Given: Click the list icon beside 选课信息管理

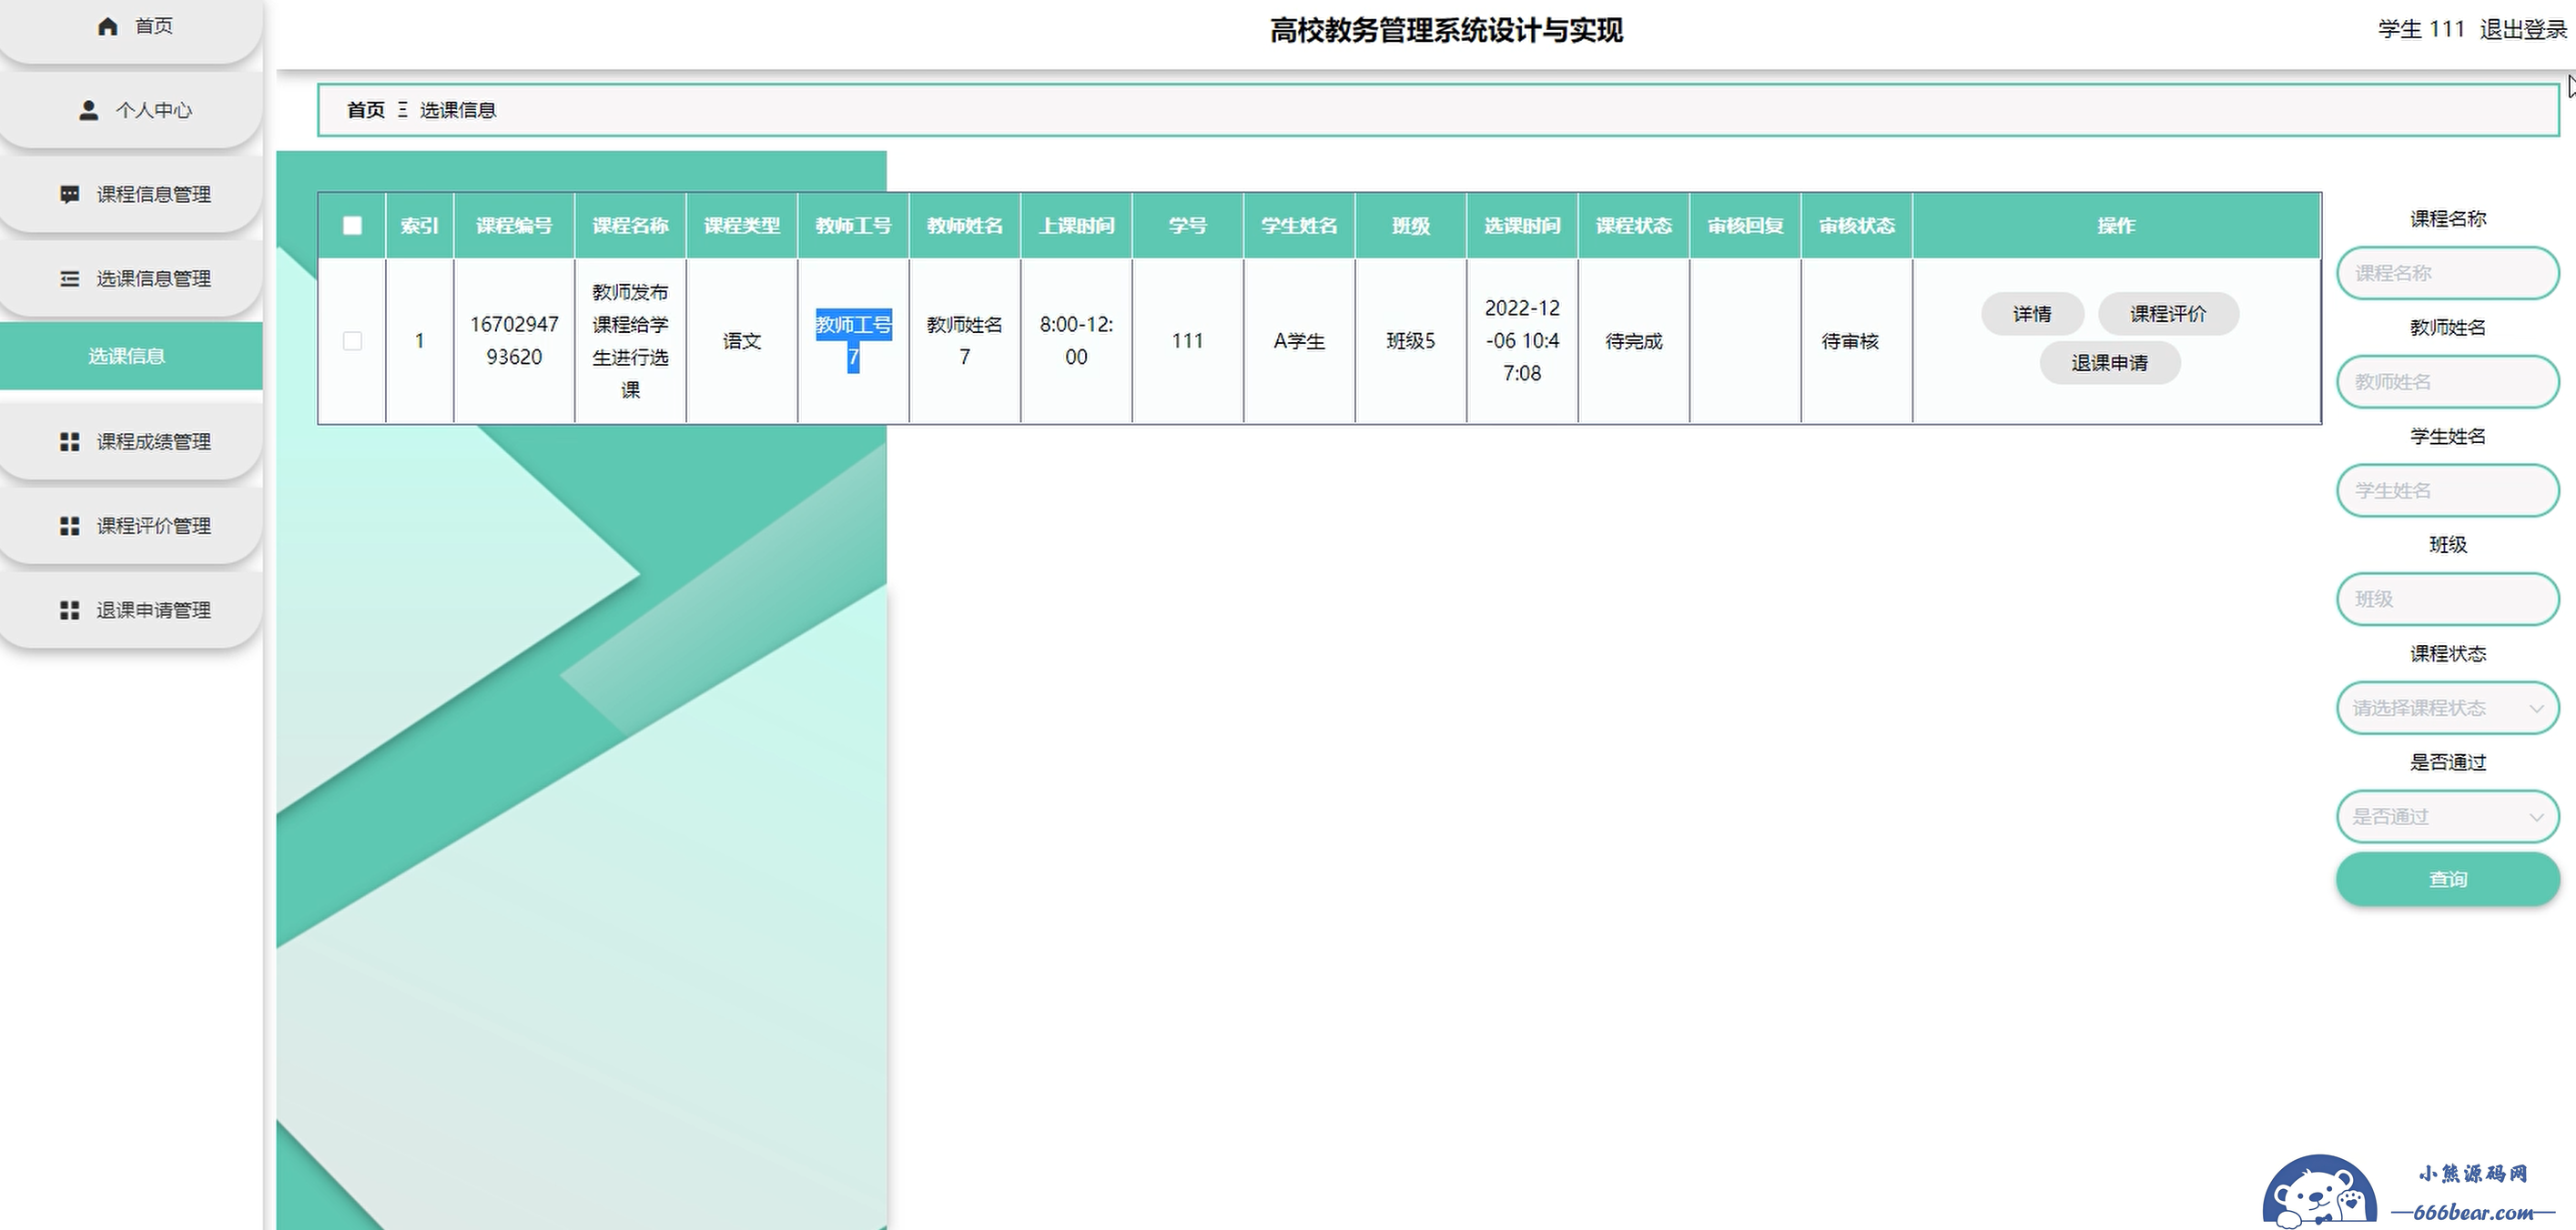Looking at the screenshot, I should click(x=69, y=278).
